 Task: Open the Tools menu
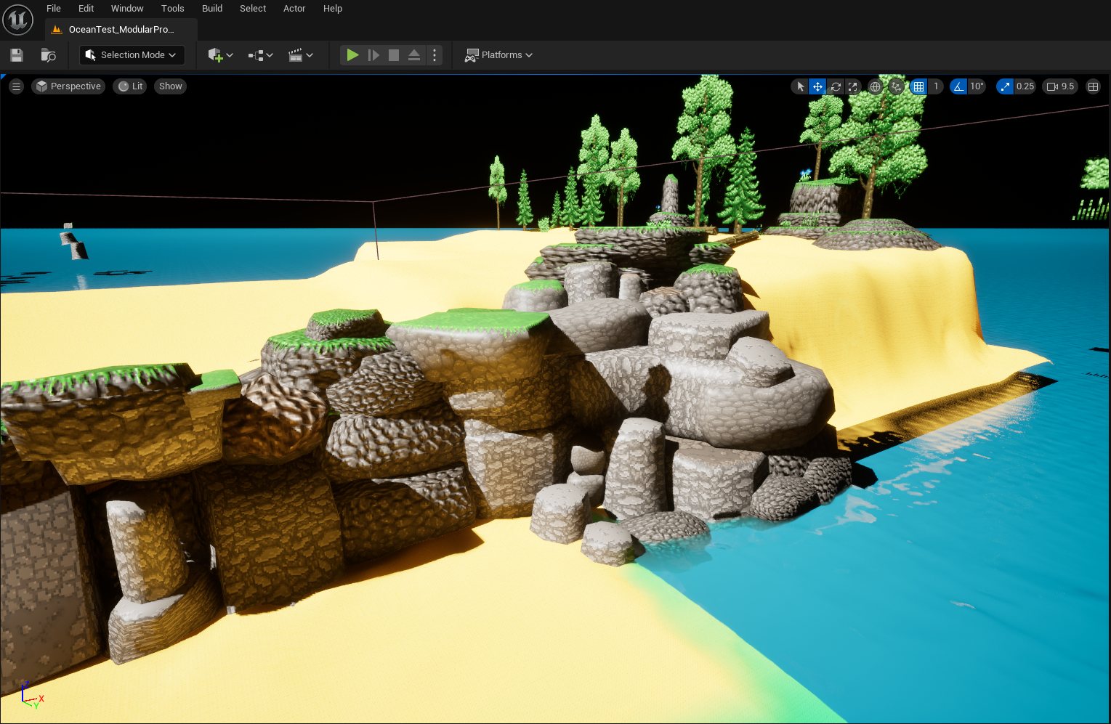point(173,9)
